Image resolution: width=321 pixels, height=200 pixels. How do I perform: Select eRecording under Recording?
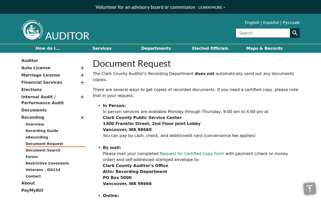click(x=37, y=137)
